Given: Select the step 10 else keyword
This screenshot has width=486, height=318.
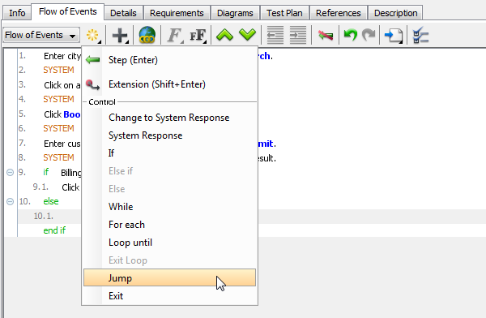Looking at the screenshot, I should 51,201.
